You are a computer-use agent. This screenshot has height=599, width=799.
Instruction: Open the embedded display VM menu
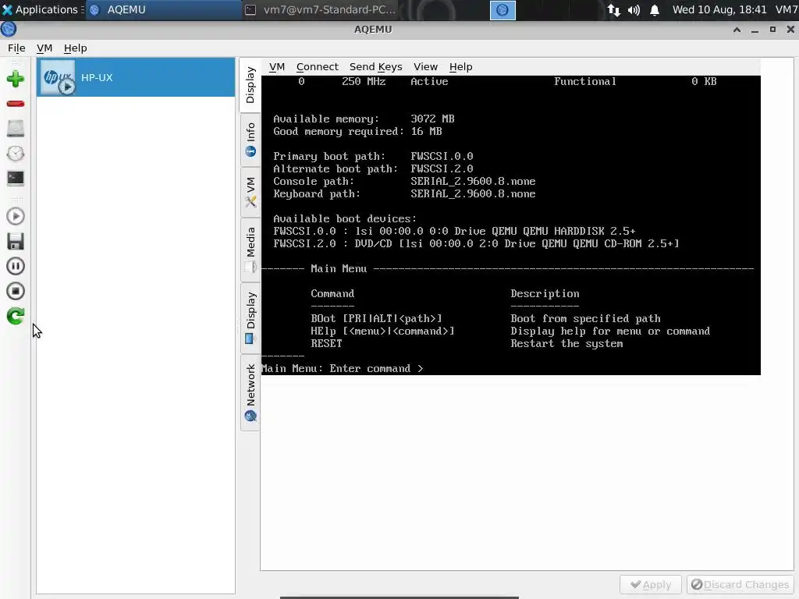coord(277,67)
